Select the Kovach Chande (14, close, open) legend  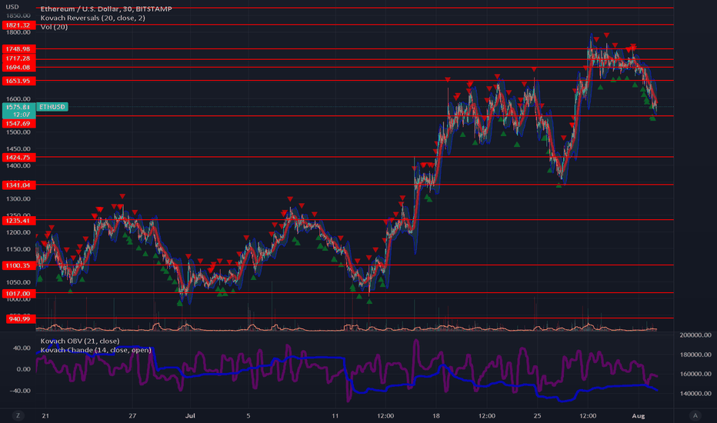click(x=95, y=350)
